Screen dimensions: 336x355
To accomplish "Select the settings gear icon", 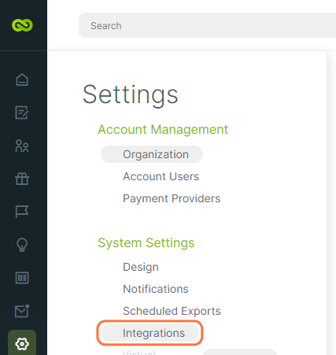I will click(22, 344).
